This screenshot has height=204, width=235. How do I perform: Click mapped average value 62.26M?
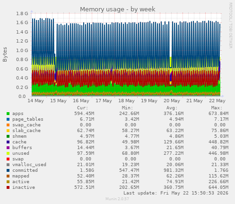pyautogui.click(x=175, y=176)
